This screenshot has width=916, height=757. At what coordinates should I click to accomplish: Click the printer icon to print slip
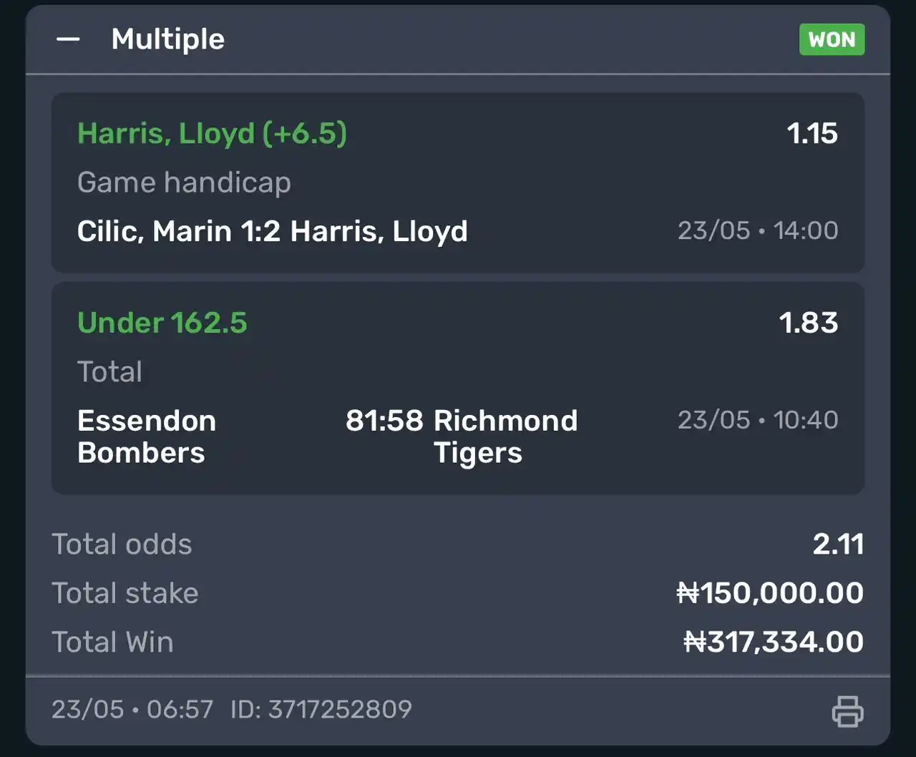click(848, 711)
